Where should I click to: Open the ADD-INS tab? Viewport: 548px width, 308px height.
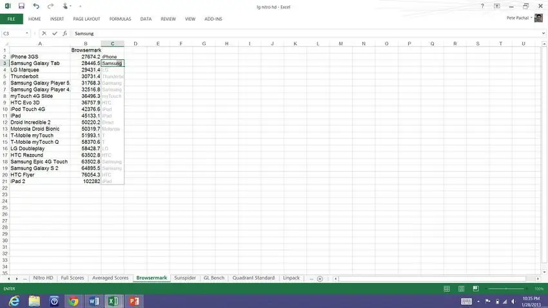[x=213, y=19]
